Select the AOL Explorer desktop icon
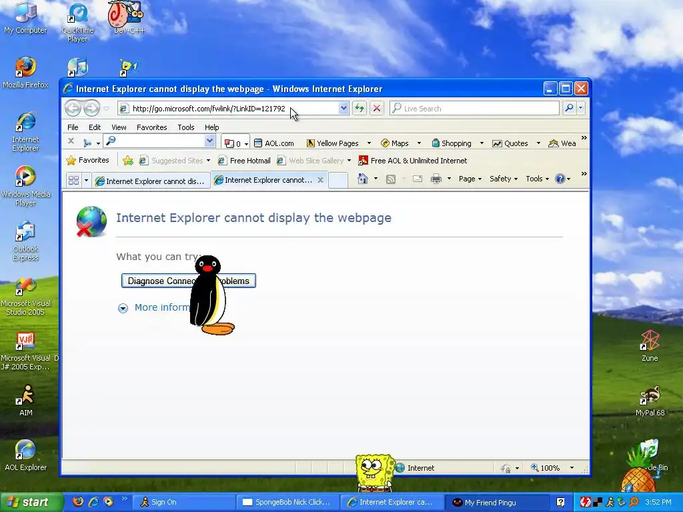Screen dimensions: 683x512 (25, 455)
